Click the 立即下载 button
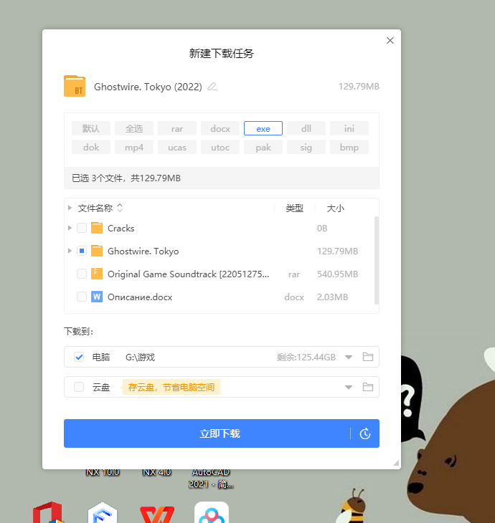Image resolution: width=495 pixels, height=523 pixels. pyautogui.click(x=220, y=433)
